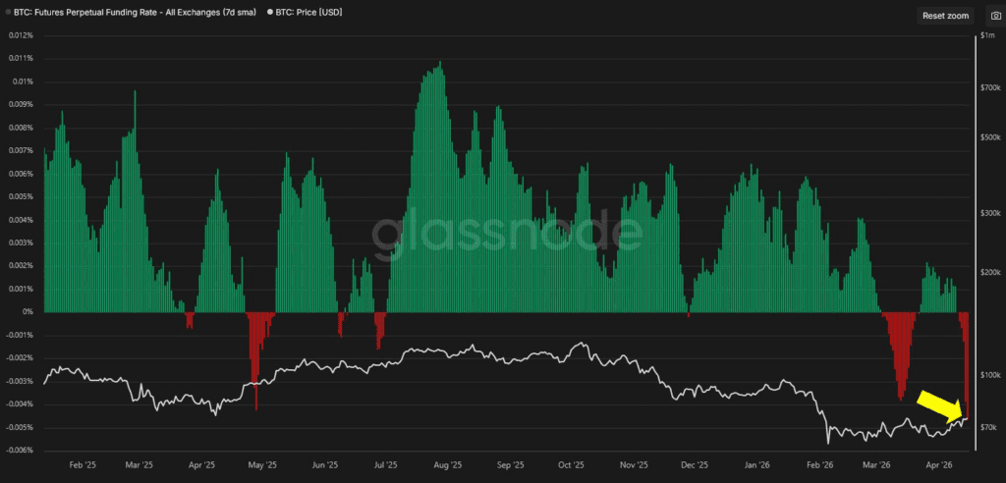Click the Apr '26 date label
Viewport: 1006px width, 483px height.
coord(940,465)
